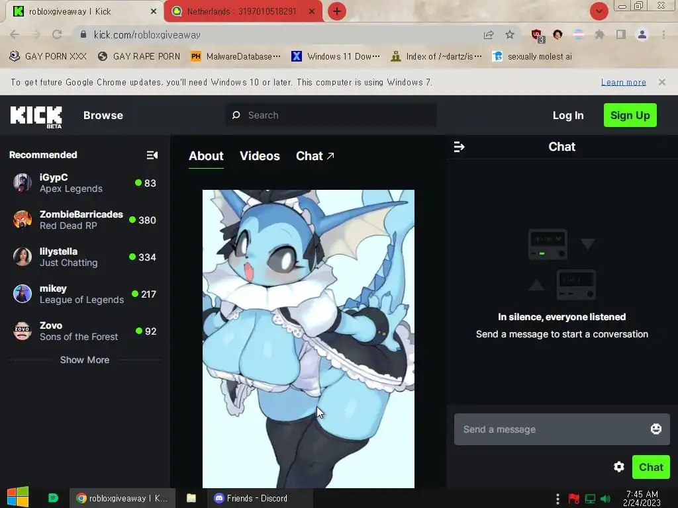View site lock info in address bar

(x=83, y=34)
